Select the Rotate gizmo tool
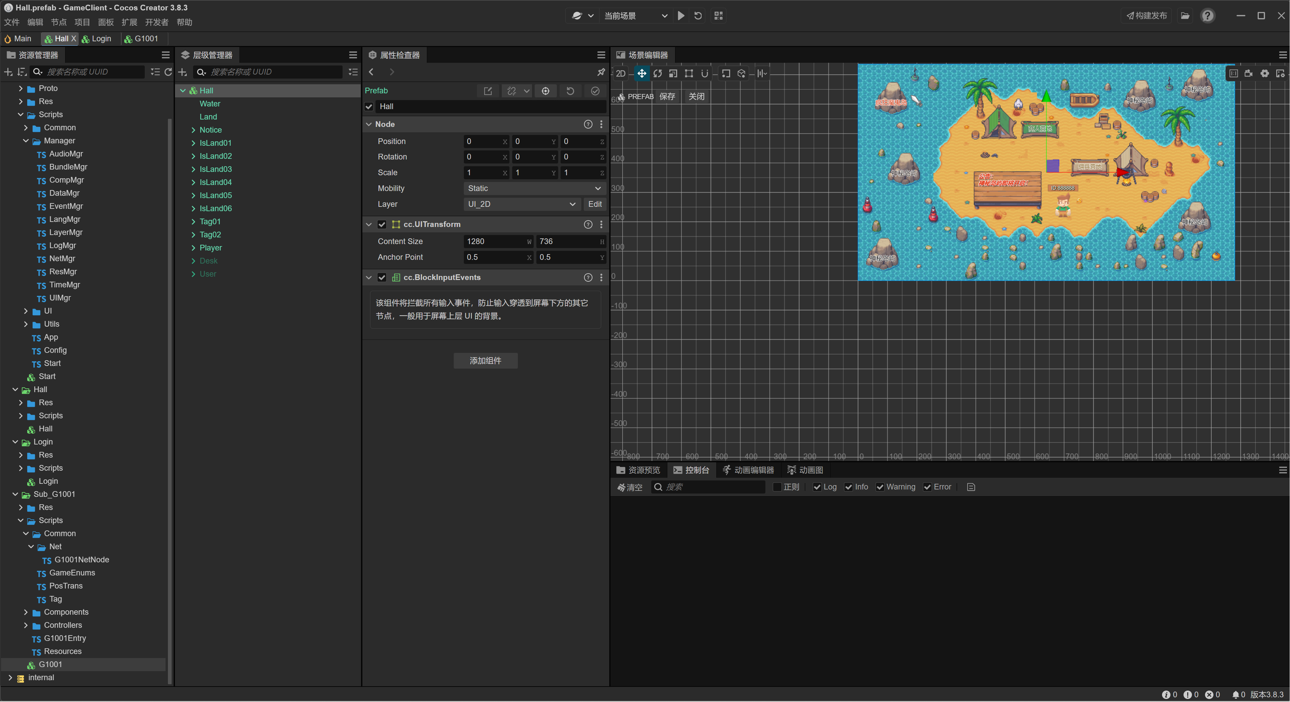Viewport: 1290px width, 702px height. coord(658,74)
